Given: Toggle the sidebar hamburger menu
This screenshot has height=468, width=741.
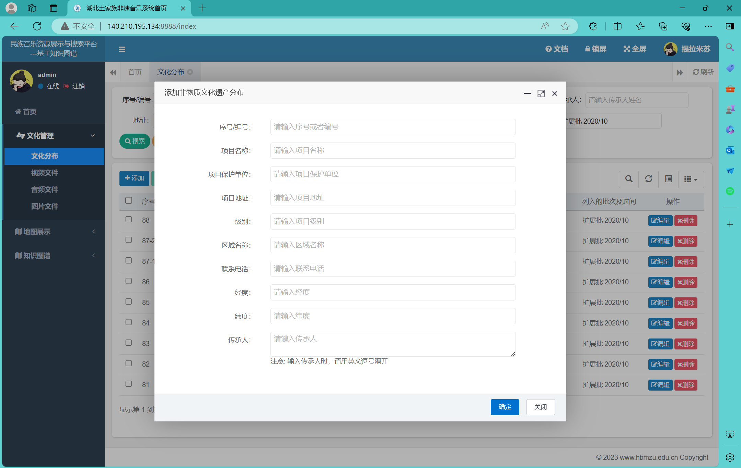Looking at the screenshot, I should (x=122, y=49).
